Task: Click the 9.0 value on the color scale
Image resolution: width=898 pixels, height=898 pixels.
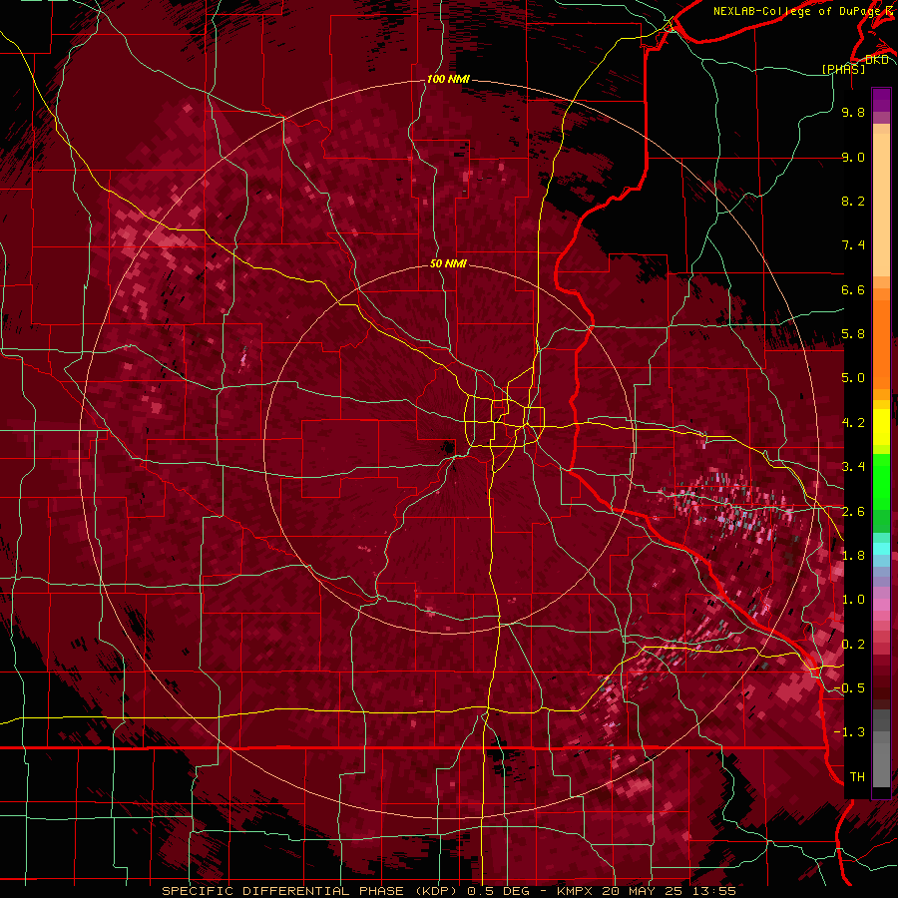Action: (853, 157)
